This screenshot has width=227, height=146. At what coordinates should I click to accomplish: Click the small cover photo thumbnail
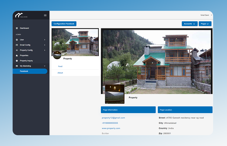pos(75,42)
